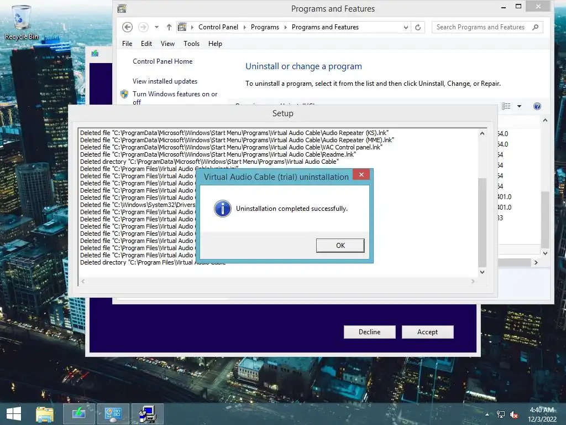Open the Recycle Bin desktop icon
Viewport: 566px width, 425px height.
pos(22,22)
